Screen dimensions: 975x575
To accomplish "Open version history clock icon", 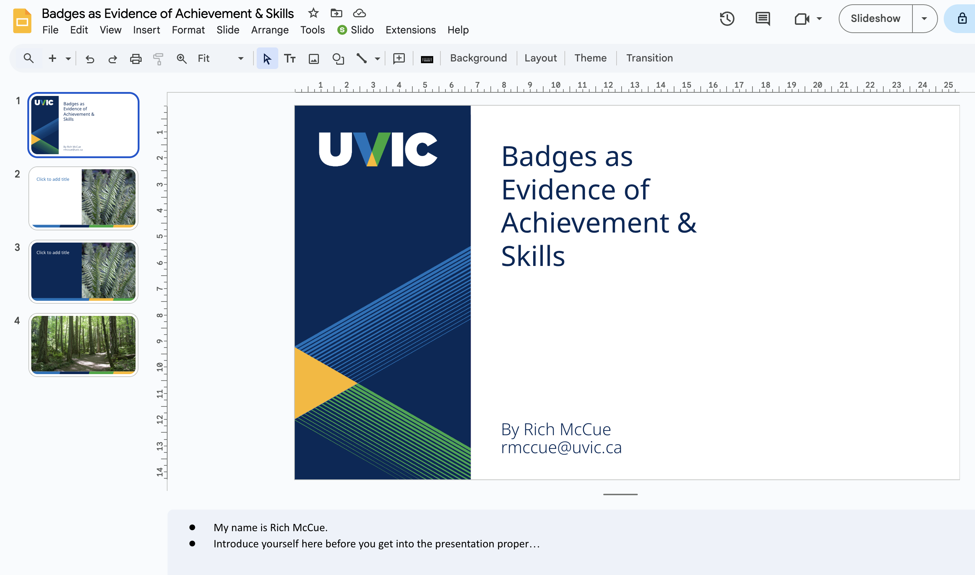I will pyautogui.click(x=727, y=19).
